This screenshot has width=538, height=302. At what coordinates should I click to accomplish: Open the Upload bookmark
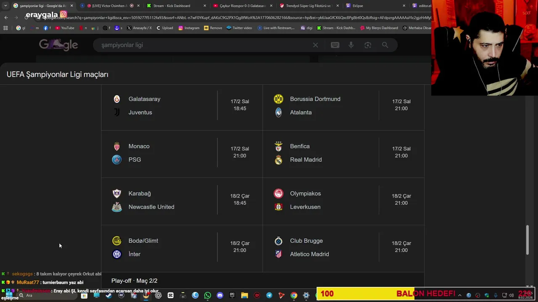pyautogui.click(x=164, y=28)
